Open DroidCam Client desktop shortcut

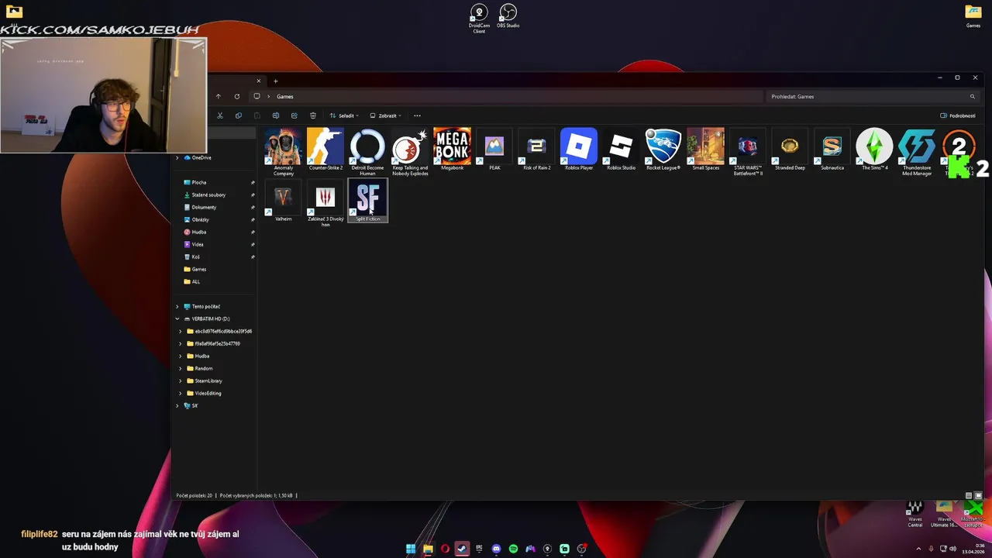[x=479, y=19]
